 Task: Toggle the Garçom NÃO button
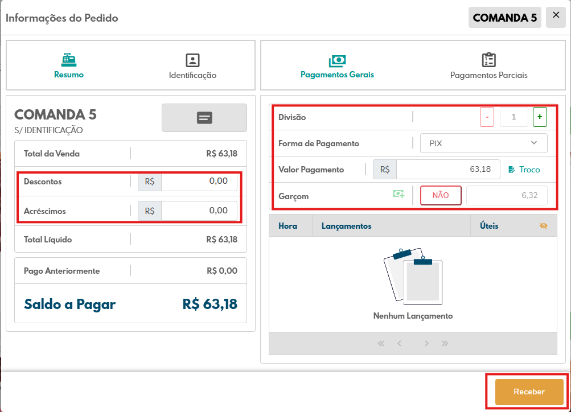441,195
